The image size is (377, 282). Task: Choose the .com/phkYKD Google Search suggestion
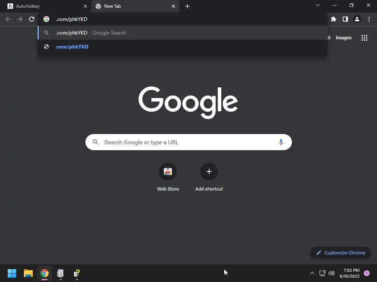pyautogui.click(x=183, y=33)
